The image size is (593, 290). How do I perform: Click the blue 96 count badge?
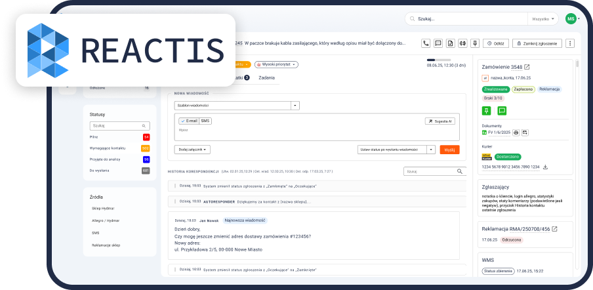(x=146, y=159)
